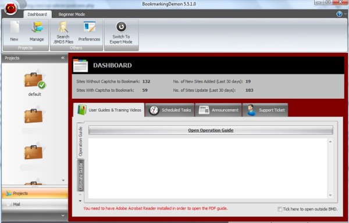
Task: Select the second project briefcase icon
Action: (34, 116)
